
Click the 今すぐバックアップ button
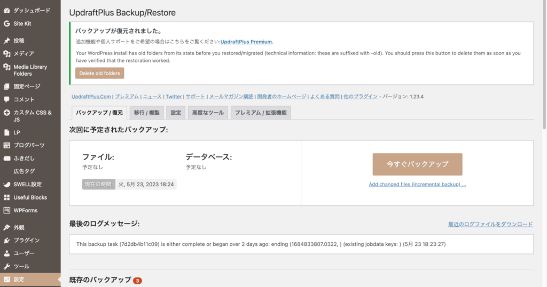coord(418,164)
